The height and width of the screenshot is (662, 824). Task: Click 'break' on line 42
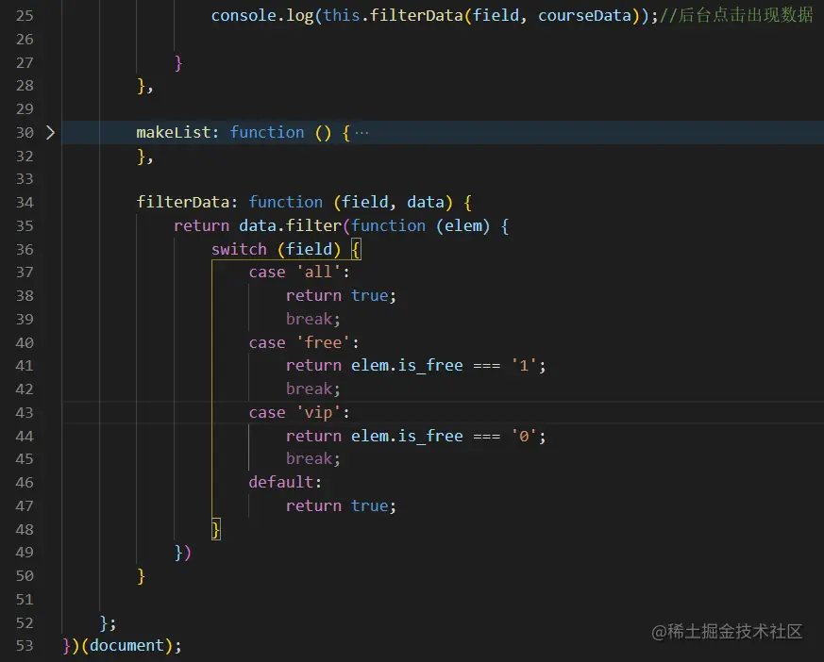(309, 389)
